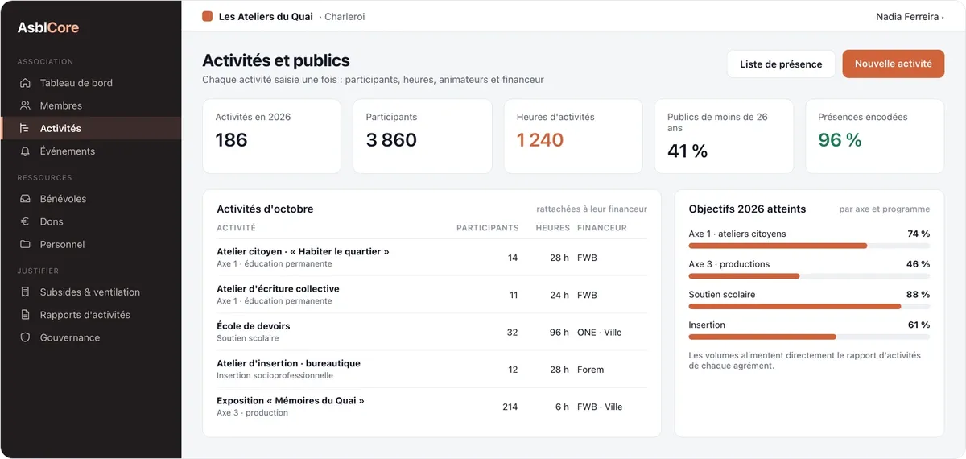Click the Nouvelle activité button
This screenshot has height=459, width=966.
pyautogui.click(x=894, y=64)
